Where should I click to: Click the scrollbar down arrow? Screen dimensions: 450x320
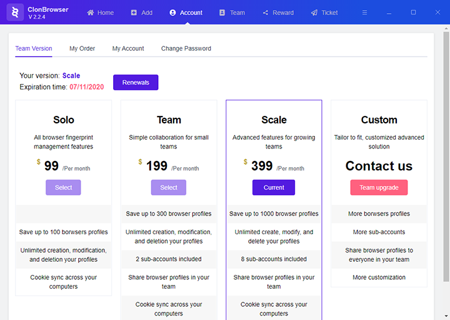tap(446, 316)
